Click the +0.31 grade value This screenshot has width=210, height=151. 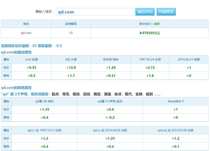coord(111,76)
